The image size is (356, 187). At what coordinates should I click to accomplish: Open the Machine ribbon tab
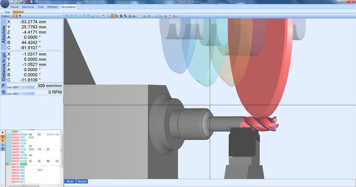coord(28,7)
